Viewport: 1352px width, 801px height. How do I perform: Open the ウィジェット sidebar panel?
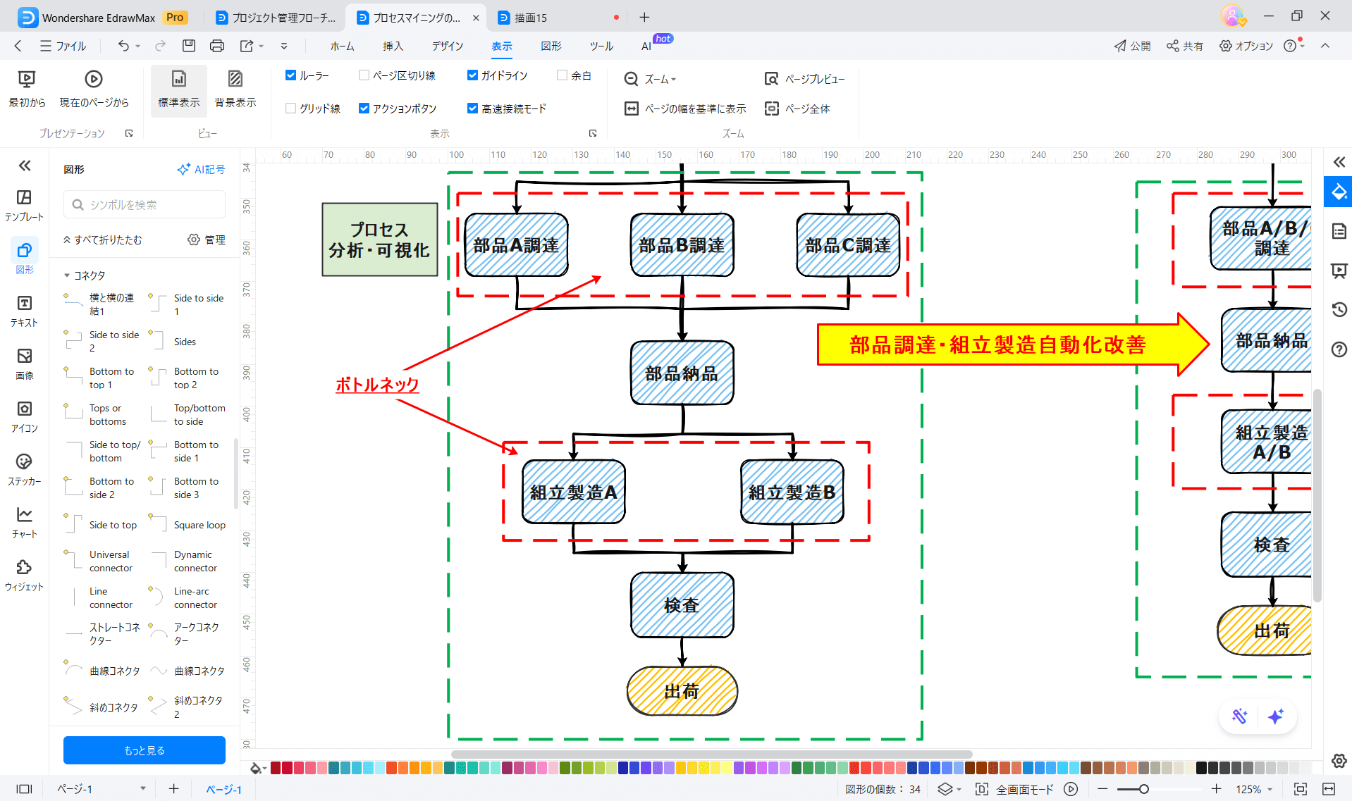tap(25, 575)
